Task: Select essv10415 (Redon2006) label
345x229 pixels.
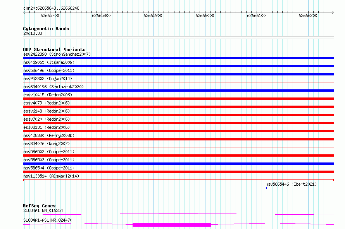Action: coord(48,95)
